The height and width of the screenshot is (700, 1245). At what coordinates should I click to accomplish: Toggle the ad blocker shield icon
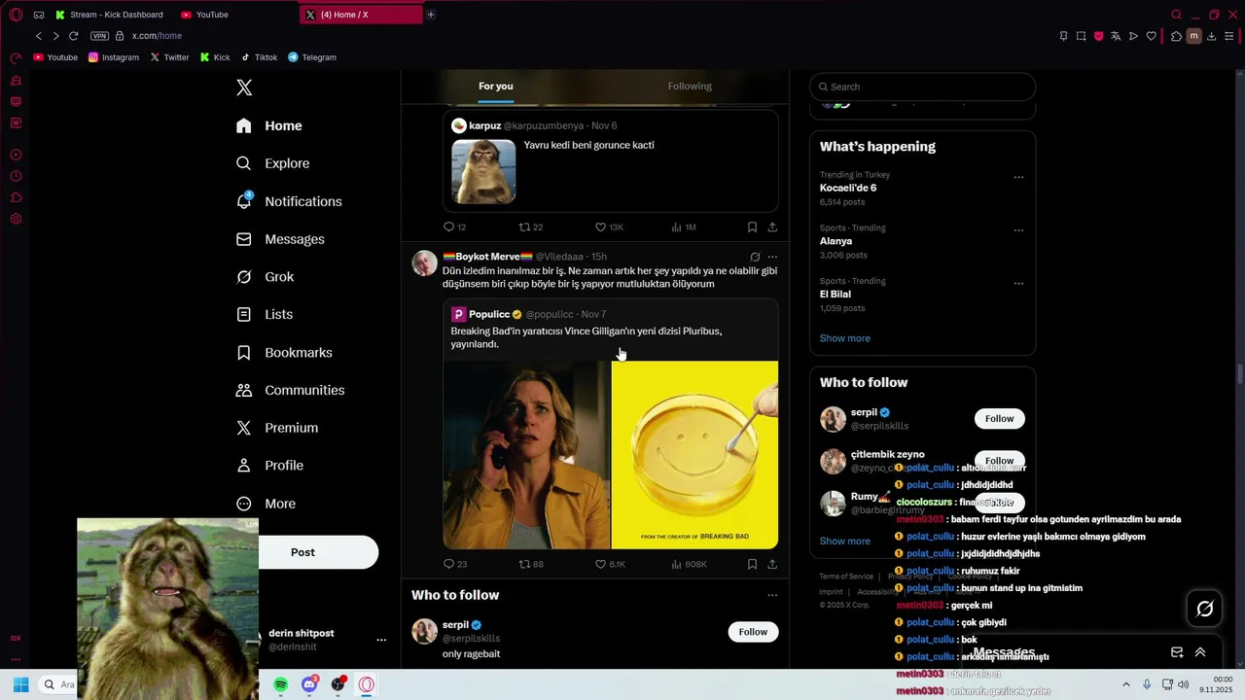1098,36
